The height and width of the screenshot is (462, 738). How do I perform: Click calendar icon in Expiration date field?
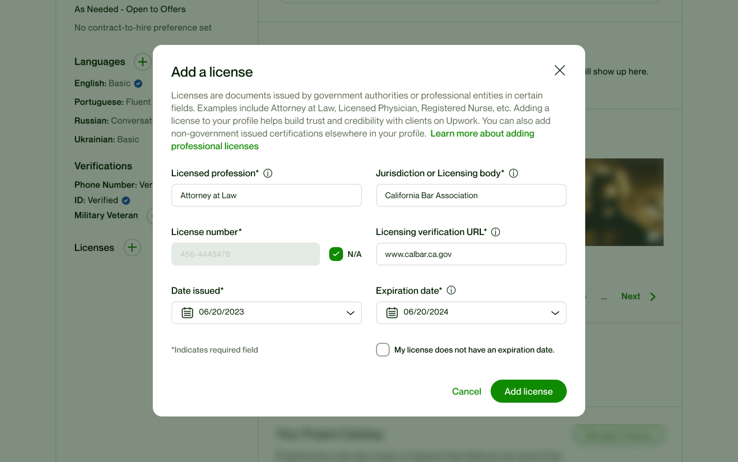tap(392, 313)
